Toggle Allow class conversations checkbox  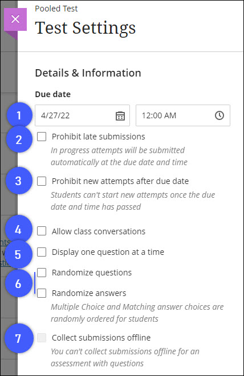pos(42,231)
